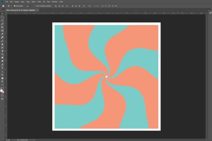Align right edges of layers
The height and width of the screenshot is (141, 212).
(x=63, y=6)
